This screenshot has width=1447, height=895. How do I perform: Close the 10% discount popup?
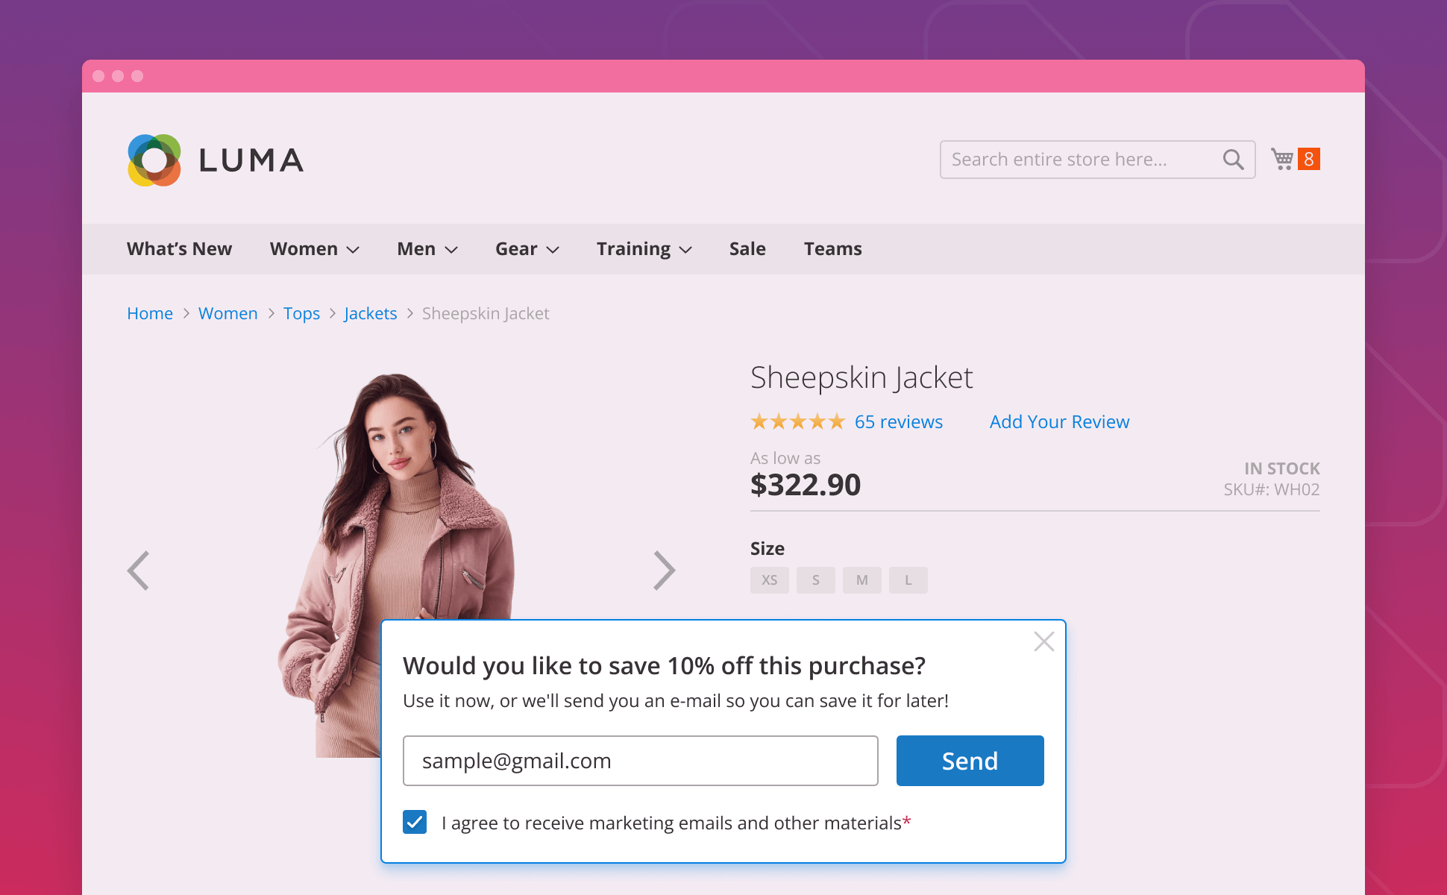pos(1043,641)
